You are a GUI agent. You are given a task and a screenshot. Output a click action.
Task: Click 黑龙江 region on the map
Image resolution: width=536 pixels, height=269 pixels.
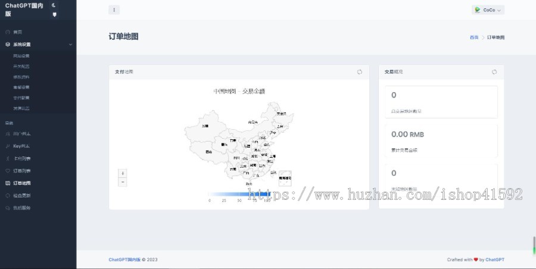[281, 114]
